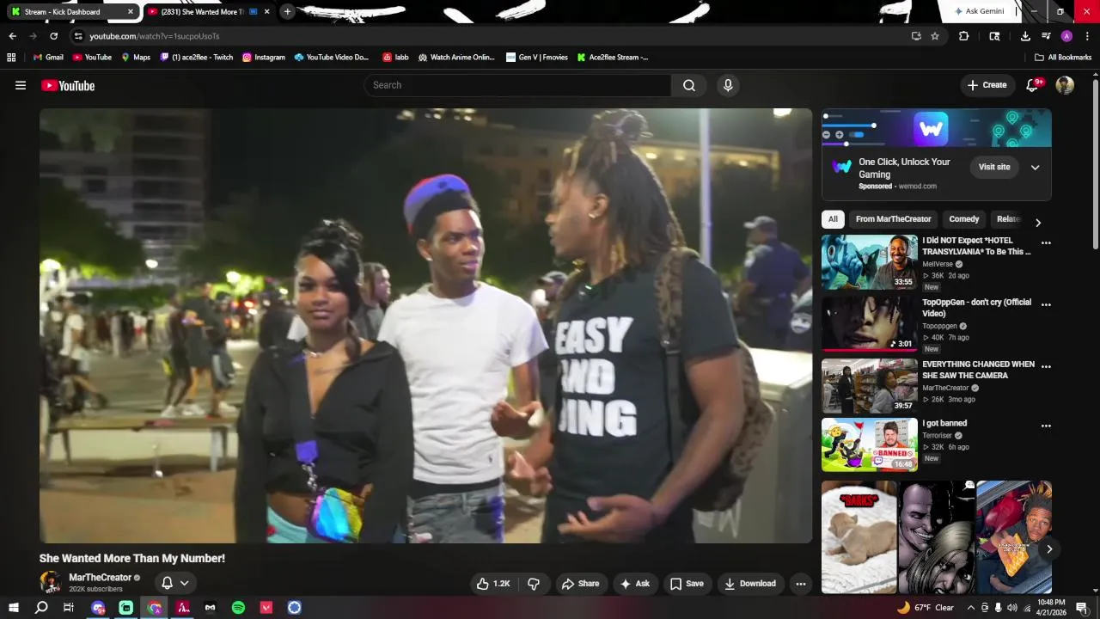Select the All filter chip
Screen dimensions: 1100x619
click(x=833, y=219)
